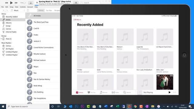Click the iTunes Previous track button
Viewport: 194px width, 109px height.
pyautogui.click(x=6, y=3)
